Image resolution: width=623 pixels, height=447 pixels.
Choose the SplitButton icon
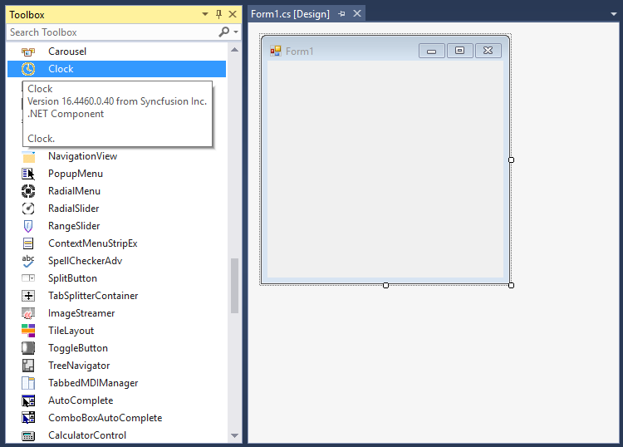(28, 278)
